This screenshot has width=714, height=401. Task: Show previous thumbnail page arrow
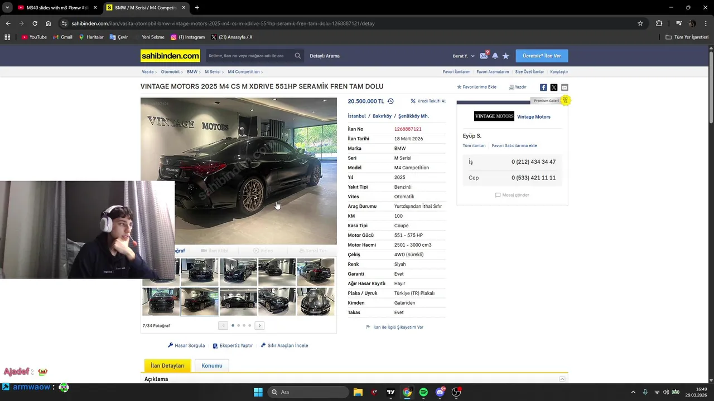point(223,325)
